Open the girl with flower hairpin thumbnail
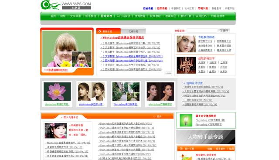This screenshot has height=160, width=279. pos(56,131)
